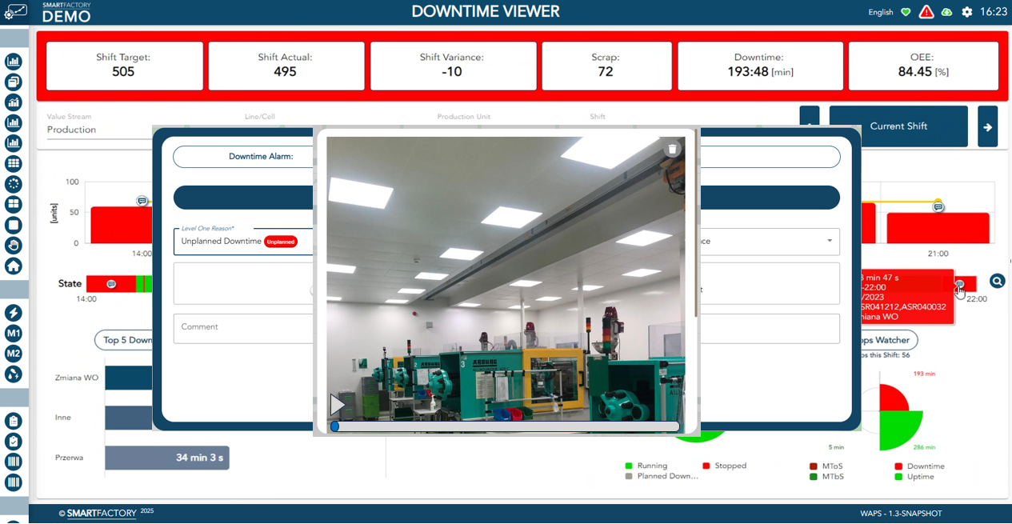Click the lightning bolt sidebar icon
The image size is (1012, 524).
14,313
